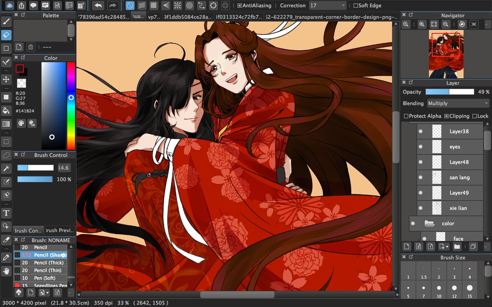Zoom in using the Navigator magnifier plus
This screenshot has width=492, height=307.
tap(422, 25)
